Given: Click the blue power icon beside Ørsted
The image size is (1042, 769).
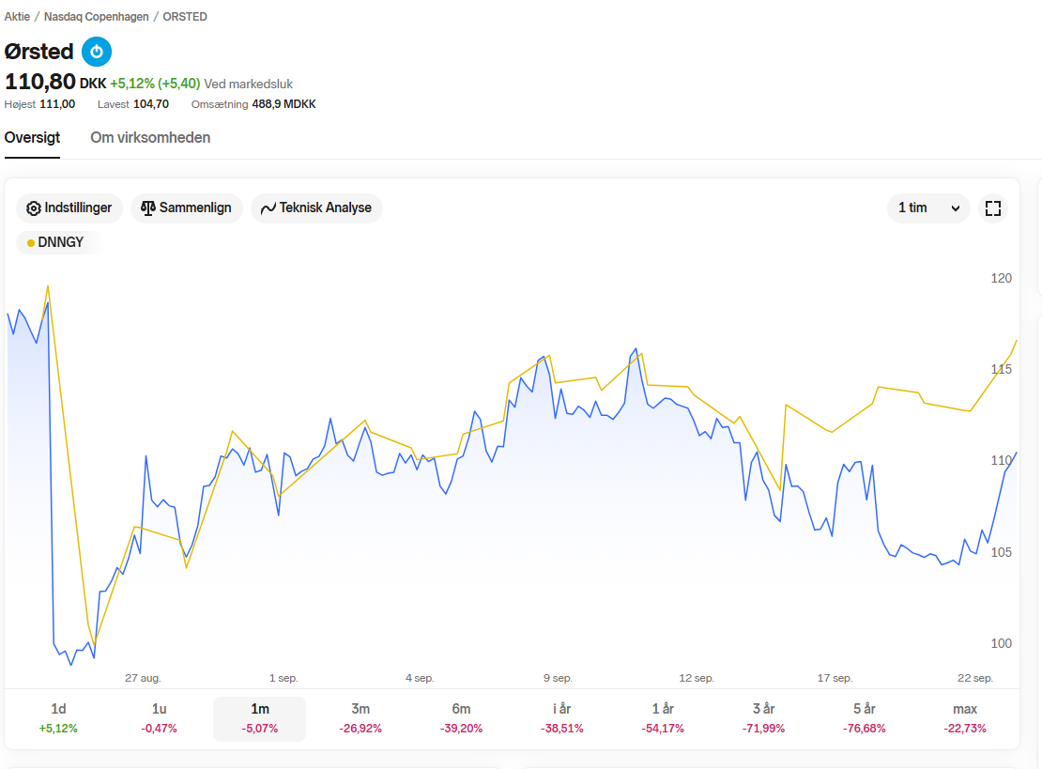Looking at the screenshot, I should 97,52.
